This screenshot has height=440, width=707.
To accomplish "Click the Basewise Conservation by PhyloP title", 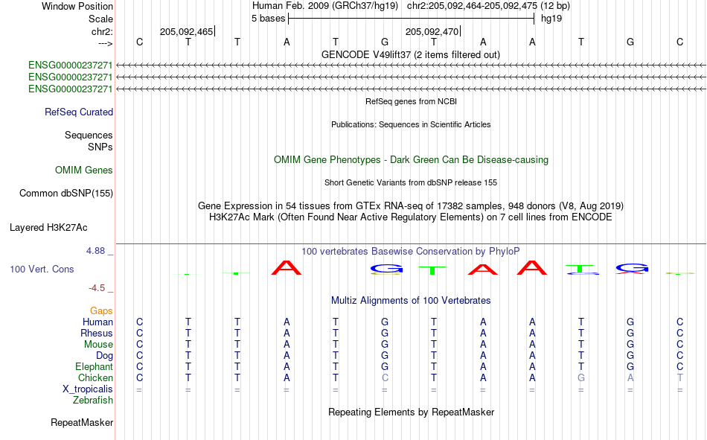I will click(411, 252).
